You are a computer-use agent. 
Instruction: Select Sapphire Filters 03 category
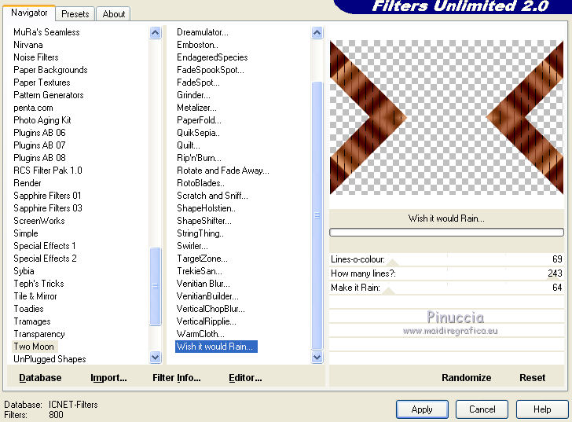pos(48,208)
